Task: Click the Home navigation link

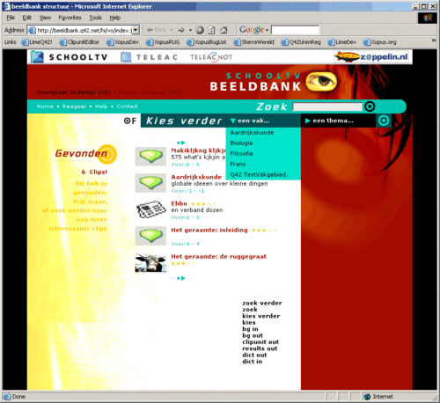Action: [x=45, y=106]
